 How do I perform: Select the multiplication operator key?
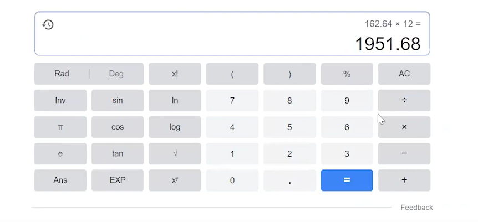pyautogui.click(x=404, y=127)
